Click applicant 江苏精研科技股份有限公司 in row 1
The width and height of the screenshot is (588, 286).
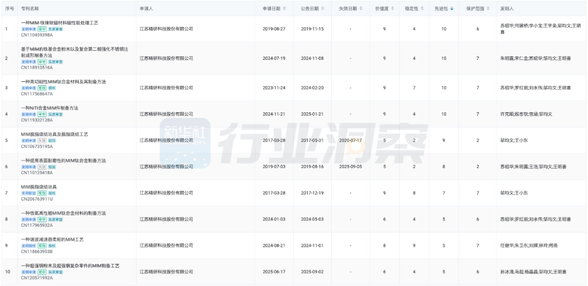click(166, 29)
